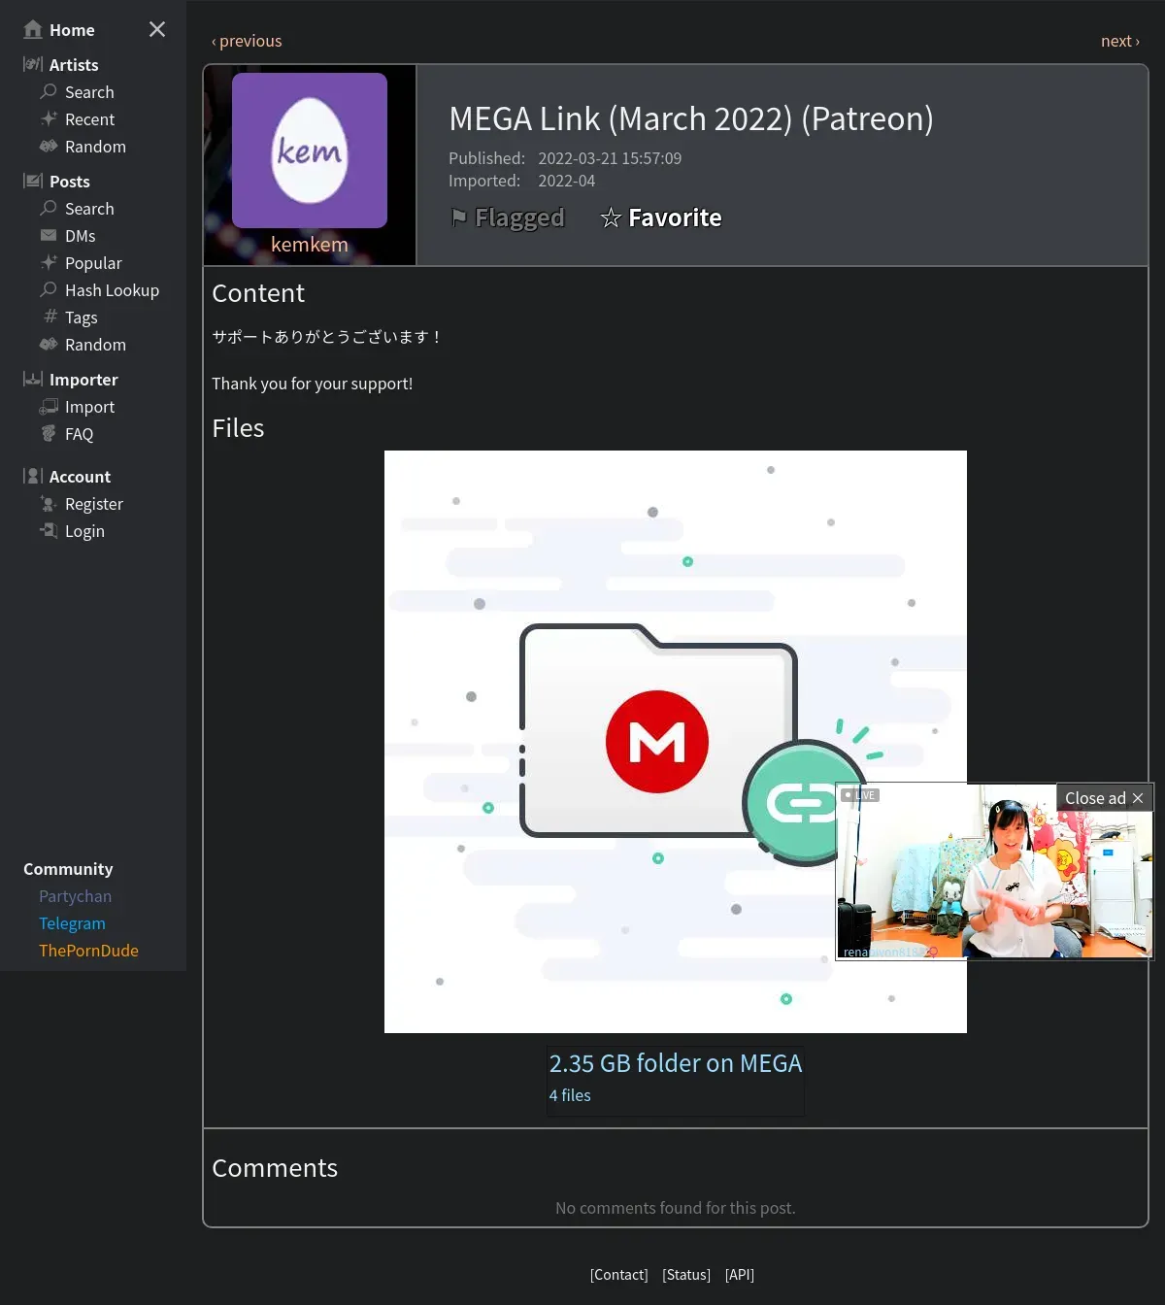The height and width of the screenshot is (1305, 1165).
Task: Click the Login arrow icon
Action: coord(49,530)
